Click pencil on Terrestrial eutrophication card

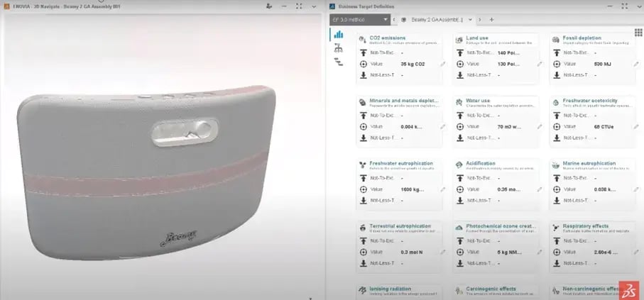tap(443, 252)
